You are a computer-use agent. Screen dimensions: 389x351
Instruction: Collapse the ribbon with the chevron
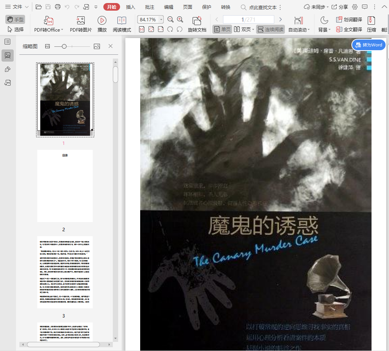pyautogui.click(x=384, y=7)
